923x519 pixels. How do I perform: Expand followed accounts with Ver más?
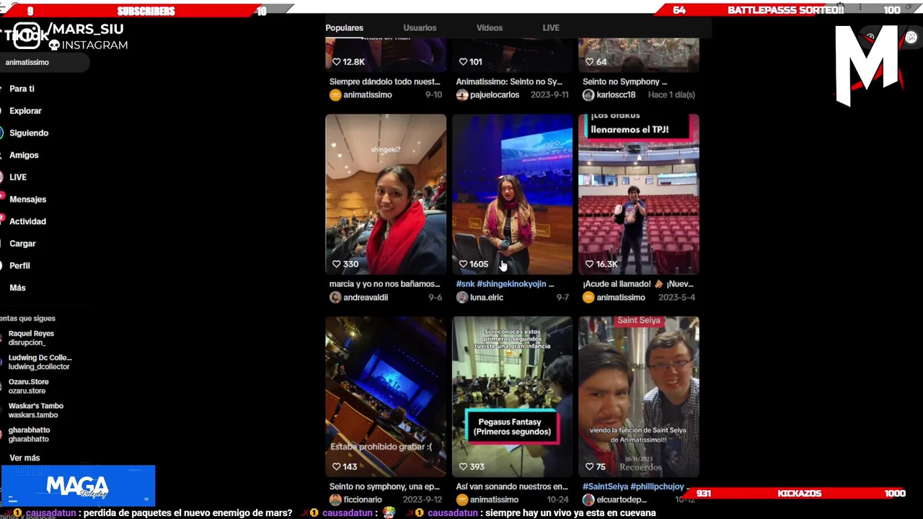click(x=25, y=458)
